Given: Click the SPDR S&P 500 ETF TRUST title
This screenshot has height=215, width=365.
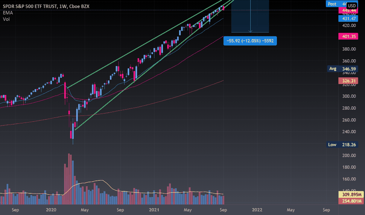Looking at the screenshot, I should coord(46,6).
